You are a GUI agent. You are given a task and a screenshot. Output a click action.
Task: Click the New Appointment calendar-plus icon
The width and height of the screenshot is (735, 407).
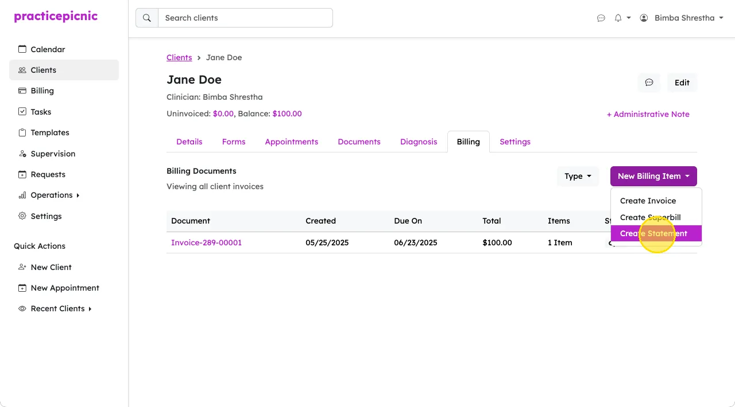click(x=22, y=288)
